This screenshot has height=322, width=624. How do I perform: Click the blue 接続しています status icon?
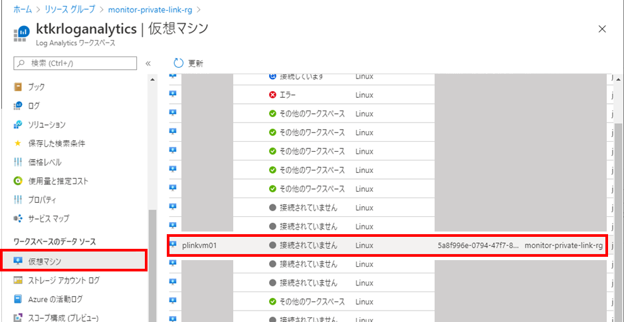click(272, 77)
